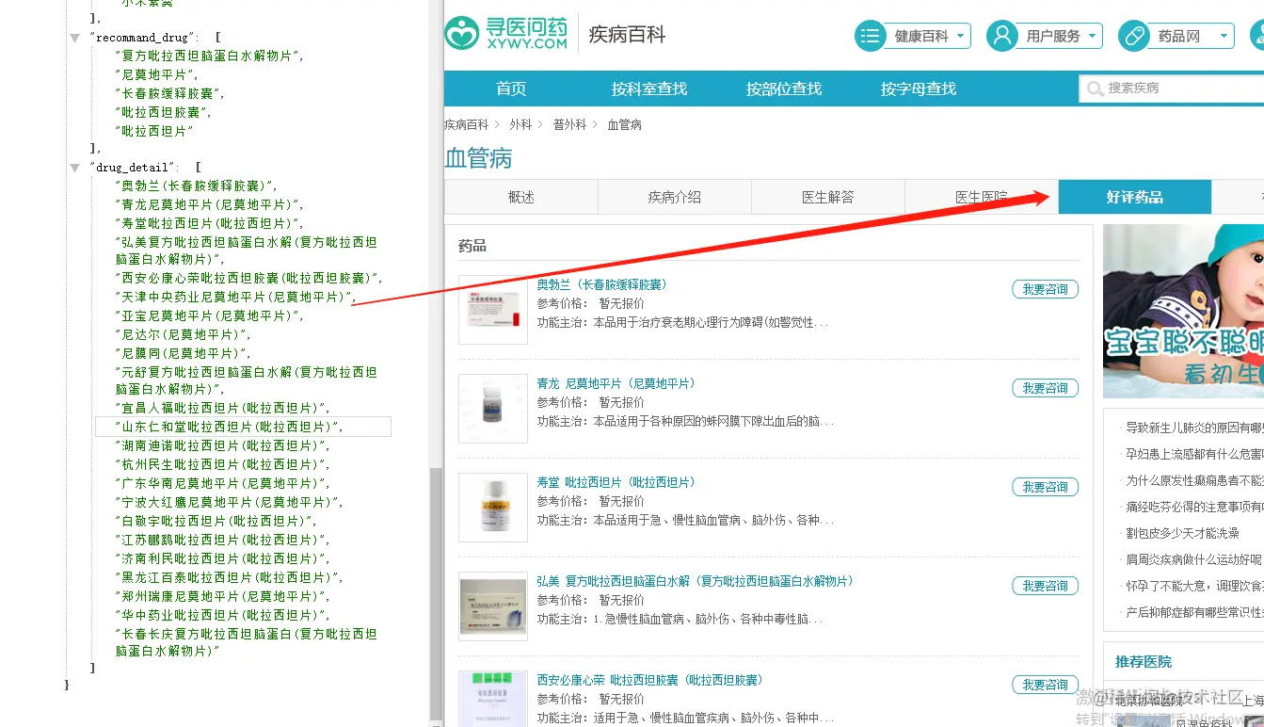Expand the 健康百科 dropdown arrow
Viewport: 1264px width, 727px height.
click(961, 36)
